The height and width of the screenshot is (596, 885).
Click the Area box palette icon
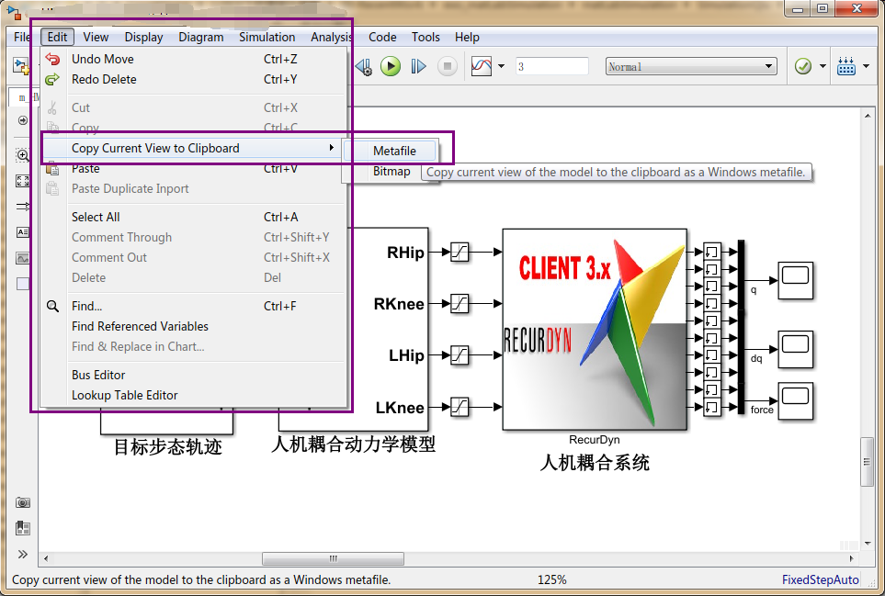(x=23, y=284)
